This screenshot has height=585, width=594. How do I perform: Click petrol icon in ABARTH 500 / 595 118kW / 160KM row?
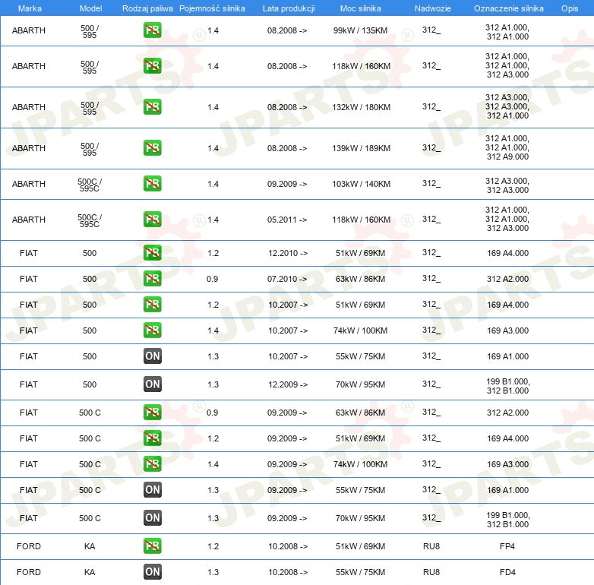(153, 66)
